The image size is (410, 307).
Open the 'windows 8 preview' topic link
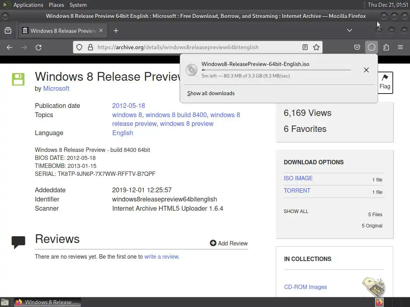(x=187, y=124)
